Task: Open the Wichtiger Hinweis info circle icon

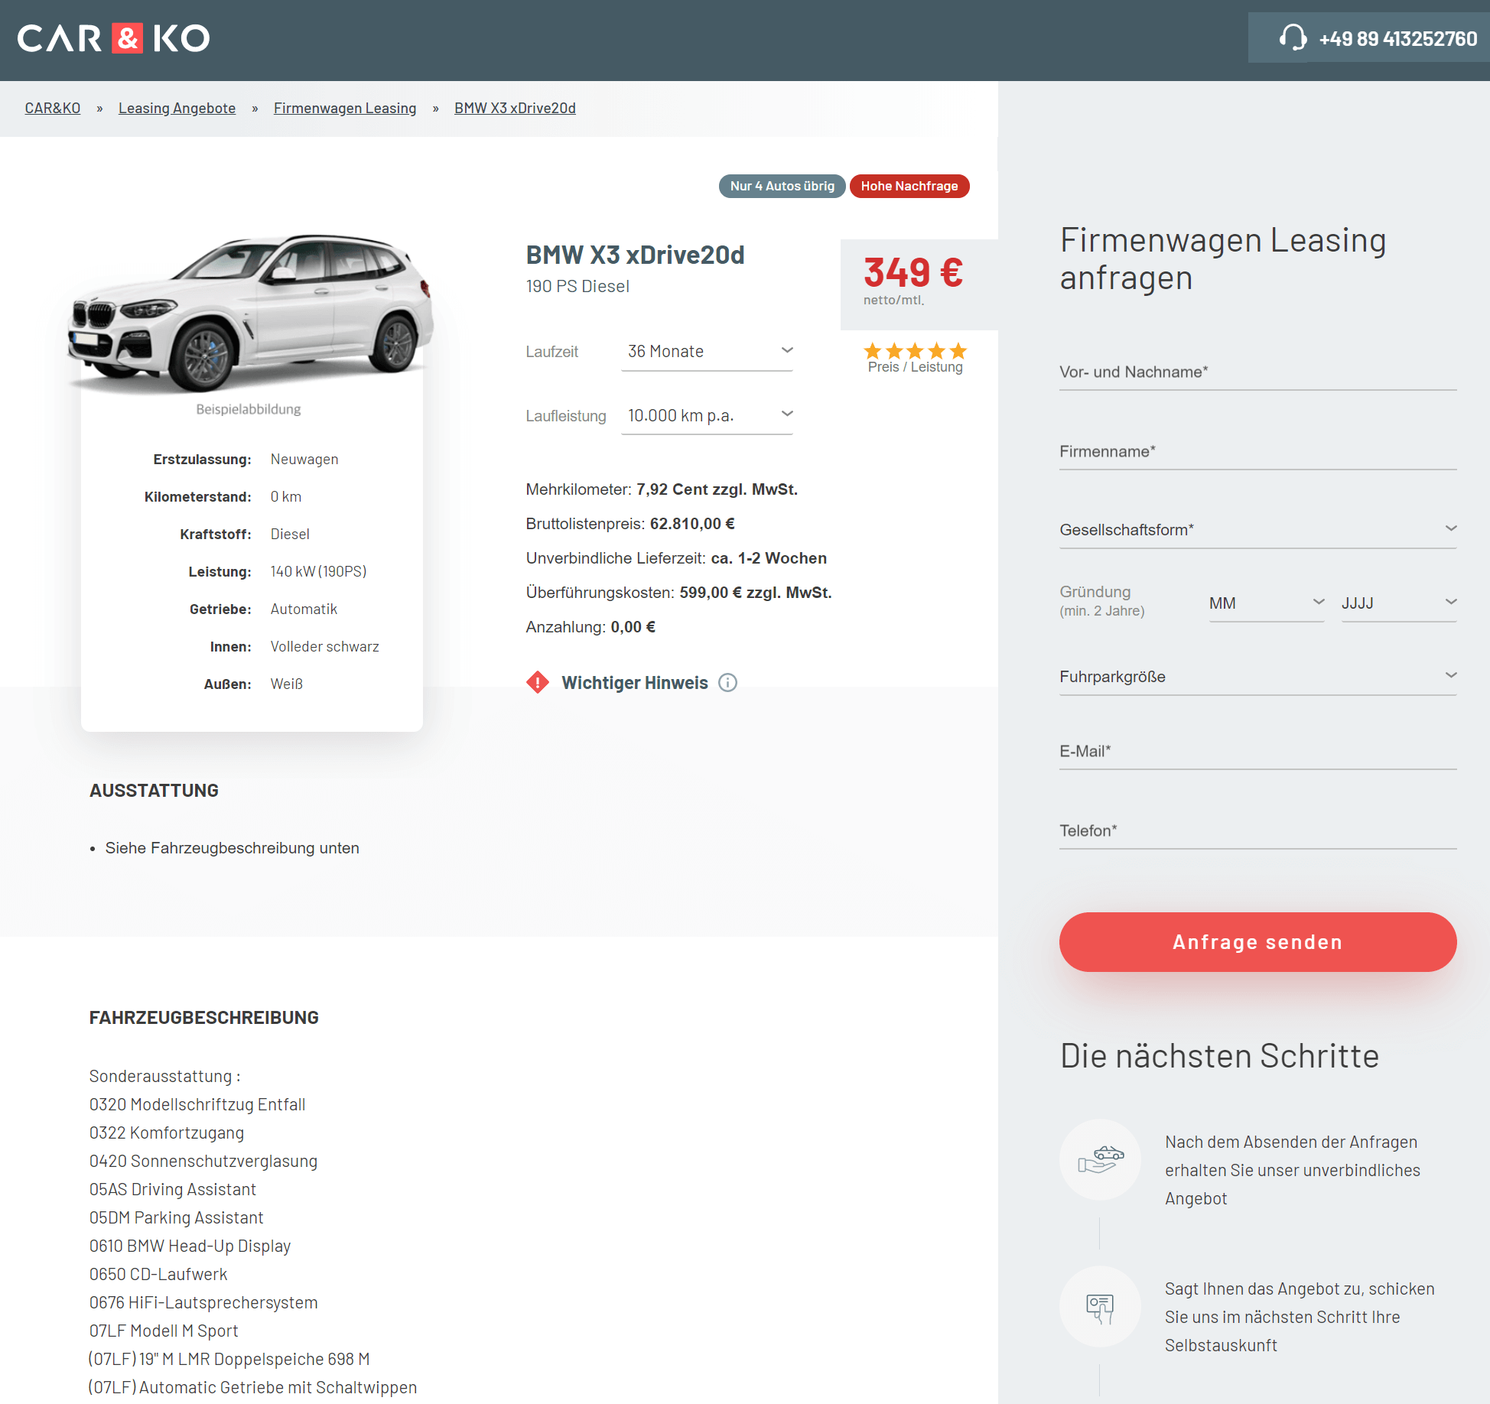Action: tap(727, 682)
